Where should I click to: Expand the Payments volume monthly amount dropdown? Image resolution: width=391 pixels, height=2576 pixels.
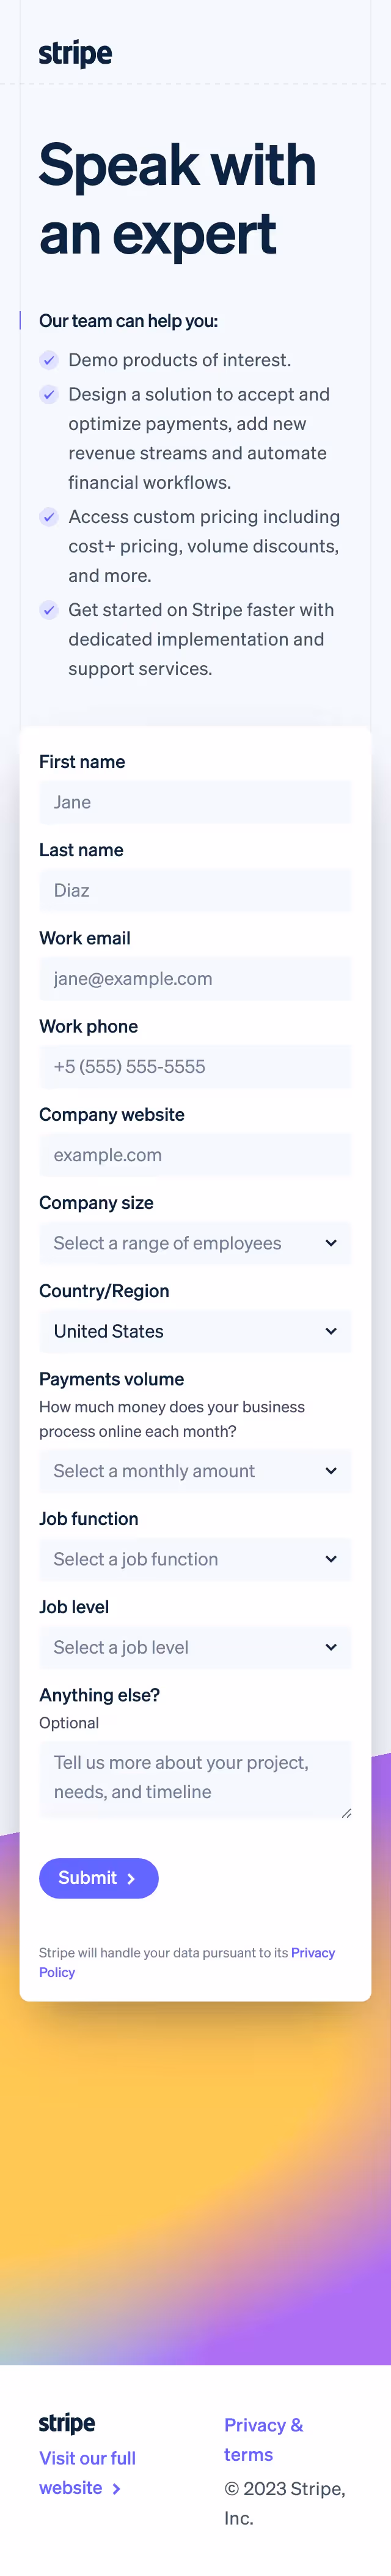coord(195,1471)
